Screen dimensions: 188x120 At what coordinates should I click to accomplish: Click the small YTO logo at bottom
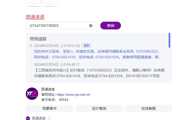pos(28,118)
